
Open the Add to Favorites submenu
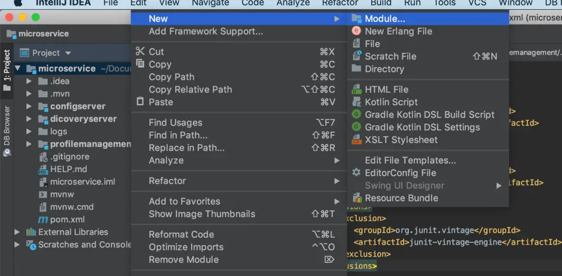(239, 201)
